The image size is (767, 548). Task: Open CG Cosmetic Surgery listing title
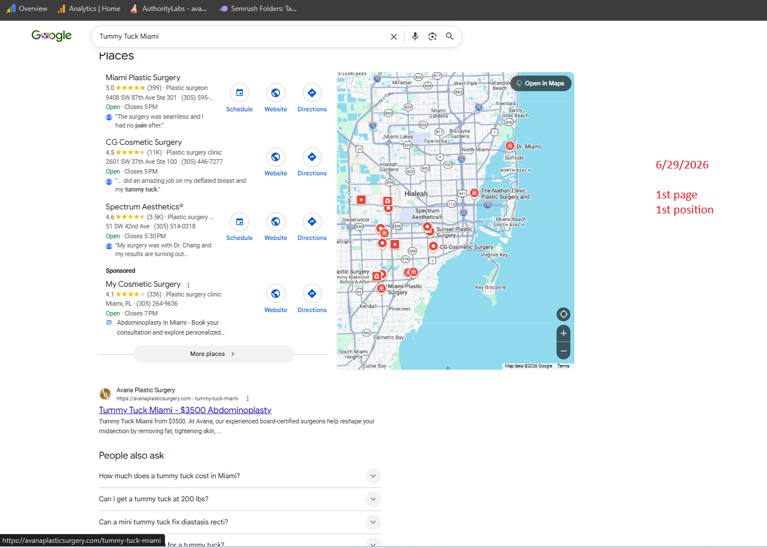[144, 142]
